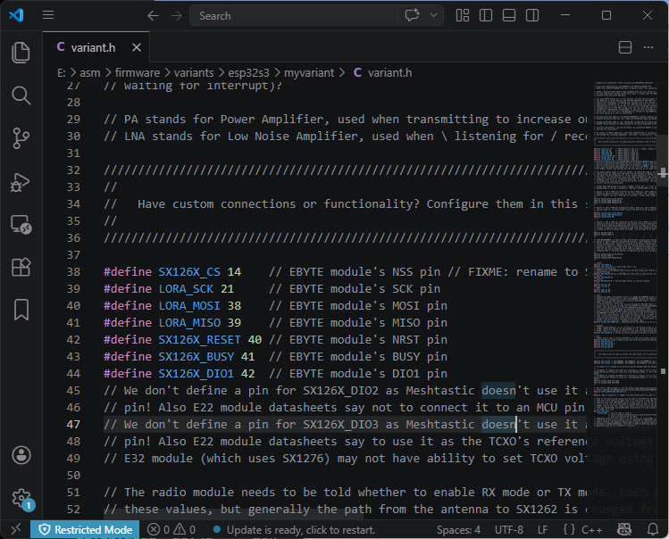Open the Extensions view
669x539 pixels.
click(x=21, y=267)
